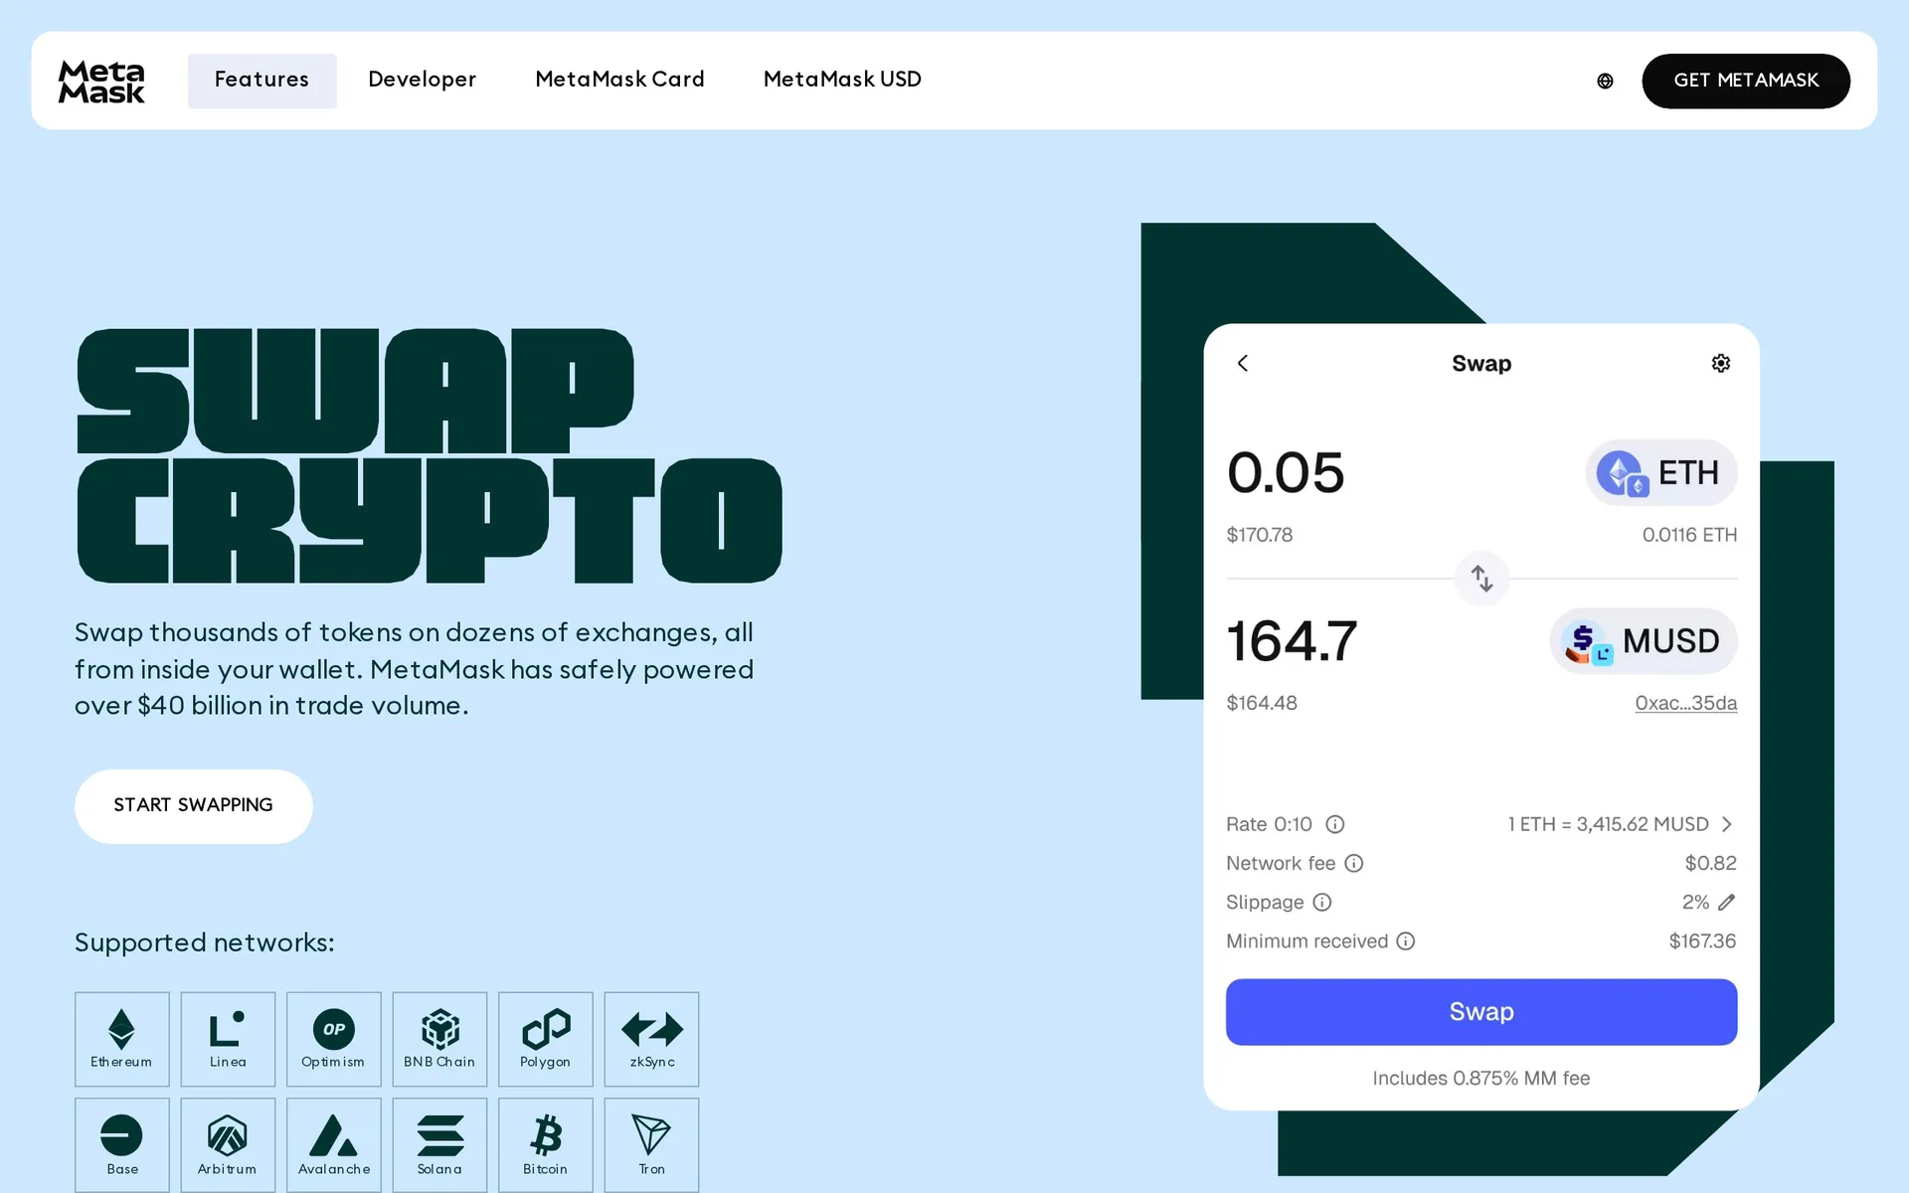Select the Linea network tile
The image size is (1909, 1193).
coord(228,1039)
